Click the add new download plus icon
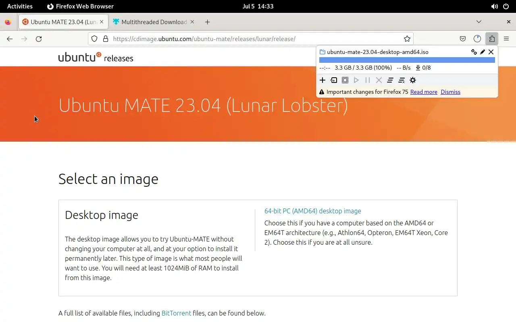Image resolution: width=516 pixels, height=322 pixels. (x=322, y=80)
